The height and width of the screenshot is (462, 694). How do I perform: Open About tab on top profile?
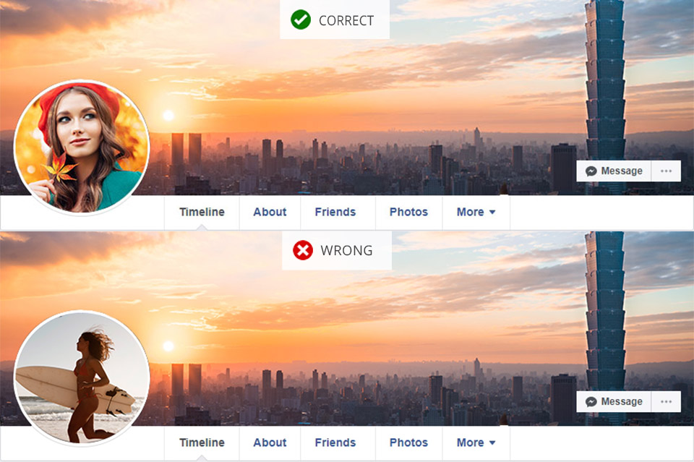[x=270, y=213]
